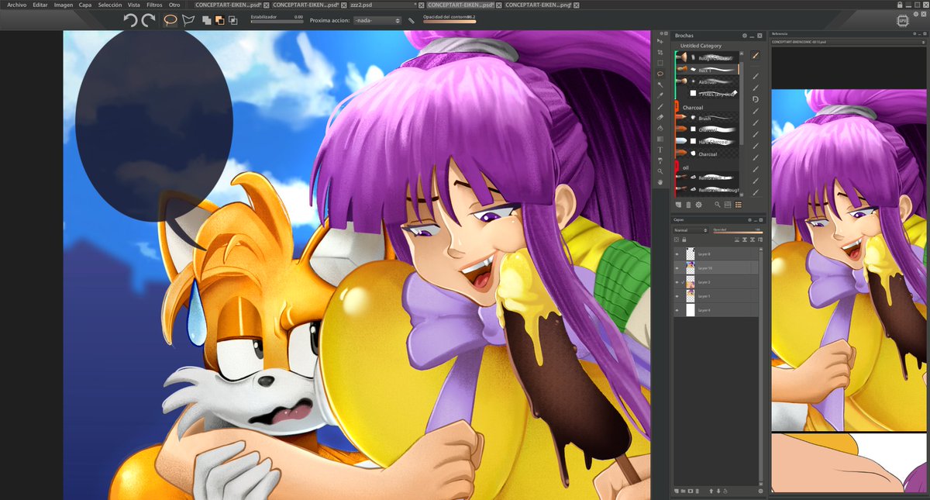Choose the intersect selection mode icon
Image resolution: width=930 pixels, height=500 pixels.
pyautogui.click(x=232, y=20)
